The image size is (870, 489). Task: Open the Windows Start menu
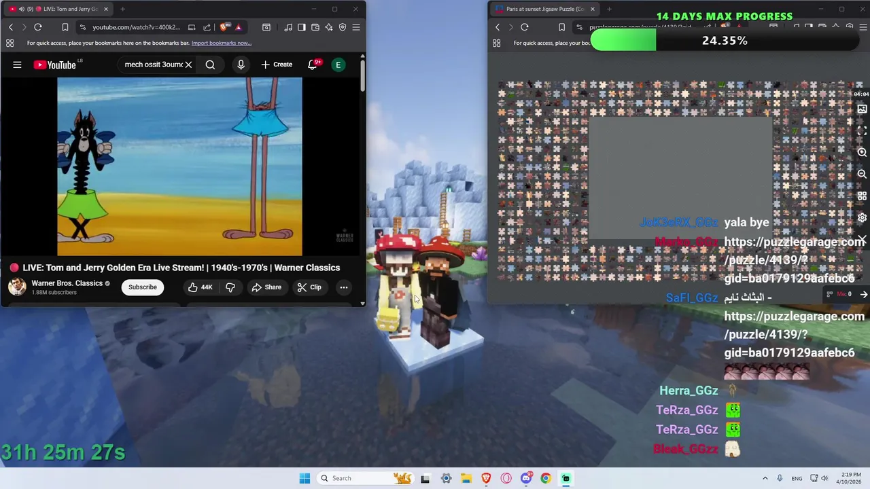[x=304, y=478]
